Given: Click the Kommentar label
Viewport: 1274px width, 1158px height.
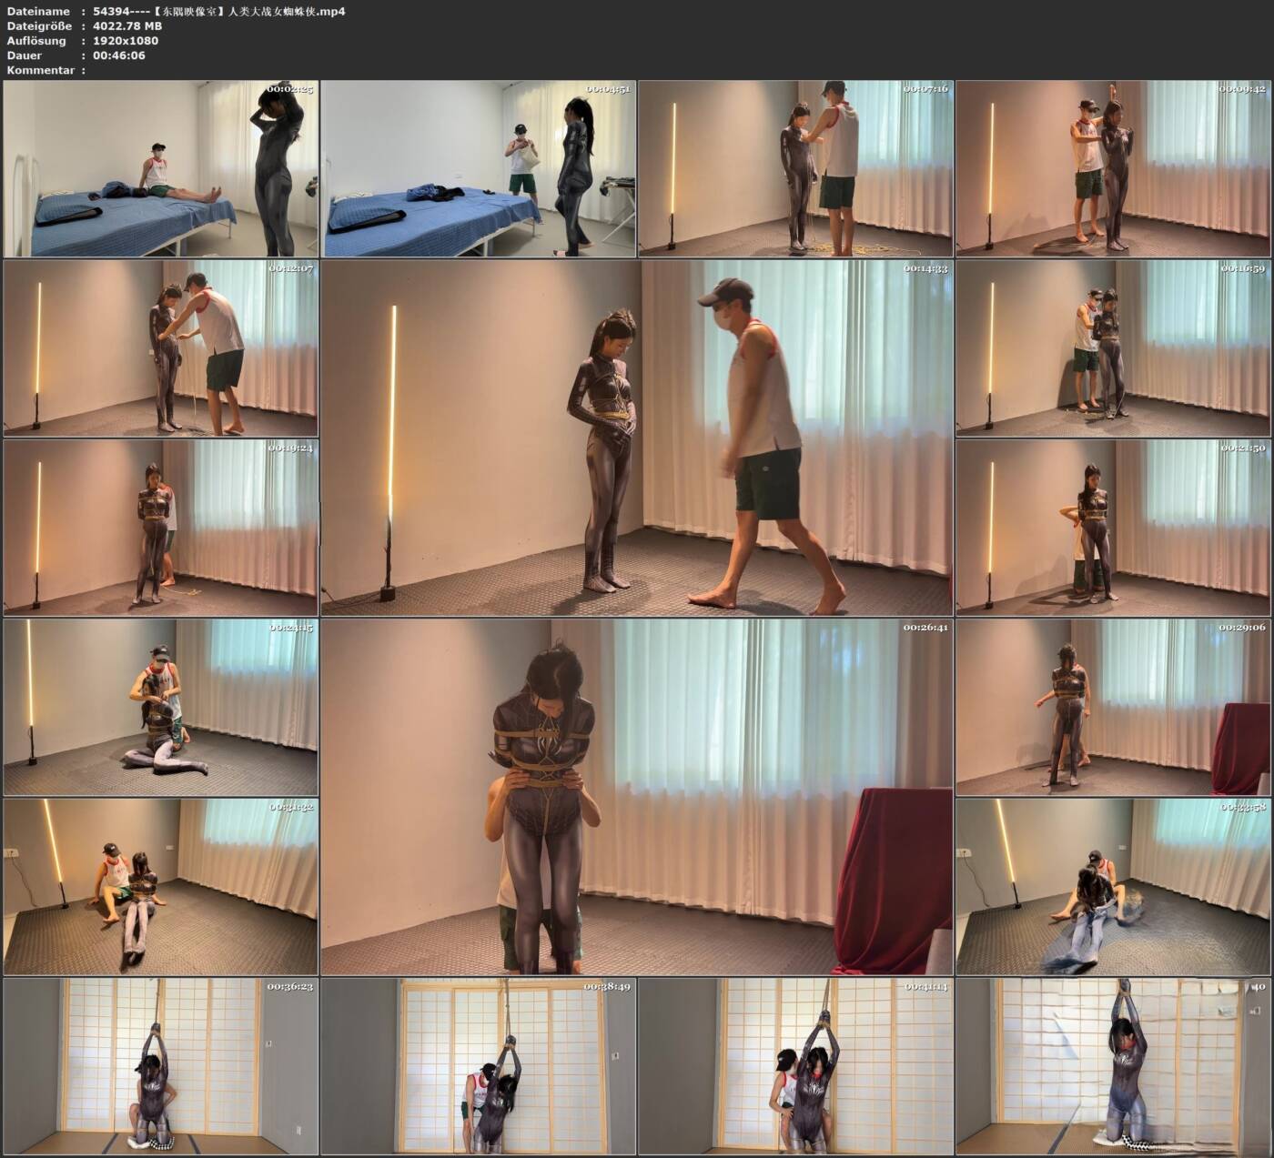Looking at the screenshot, I should [x=41, y=70].
